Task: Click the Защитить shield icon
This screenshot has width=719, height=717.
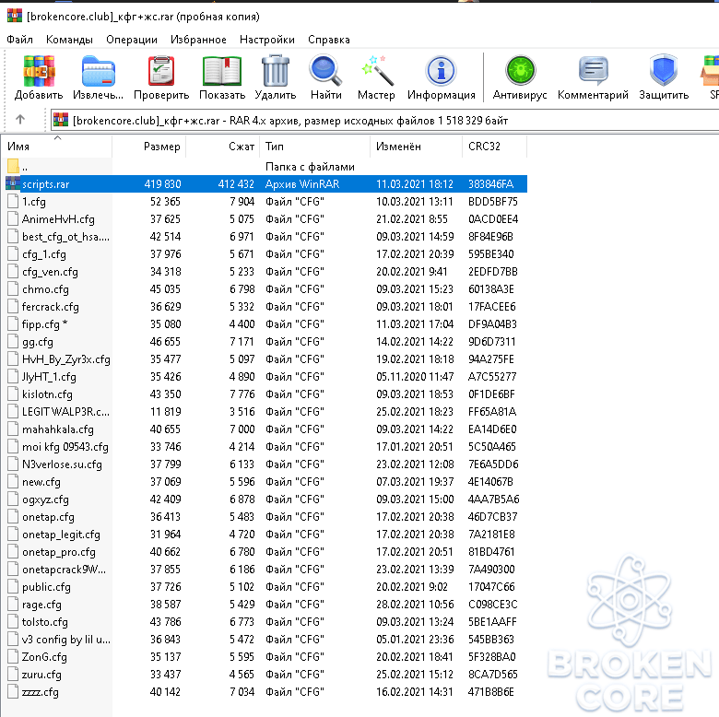Action: pos(663,71)
